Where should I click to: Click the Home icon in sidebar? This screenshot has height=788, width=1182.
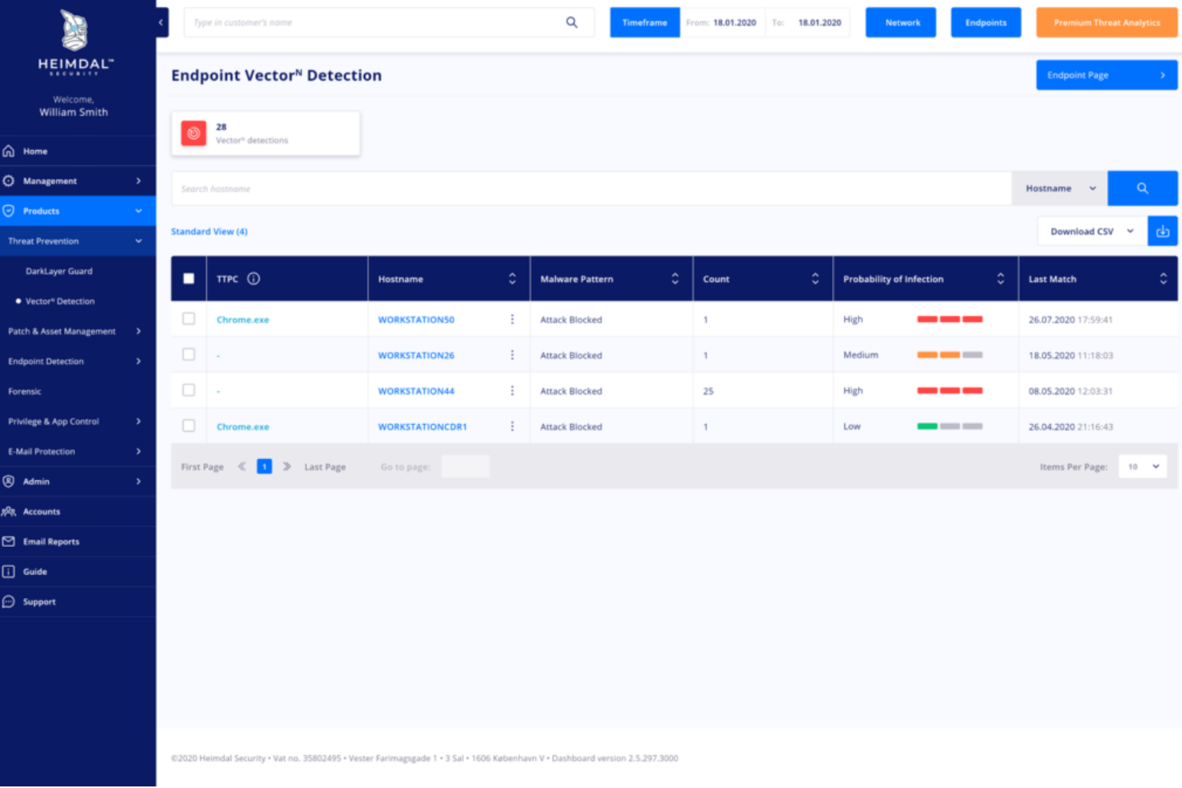tap(9, 151)
